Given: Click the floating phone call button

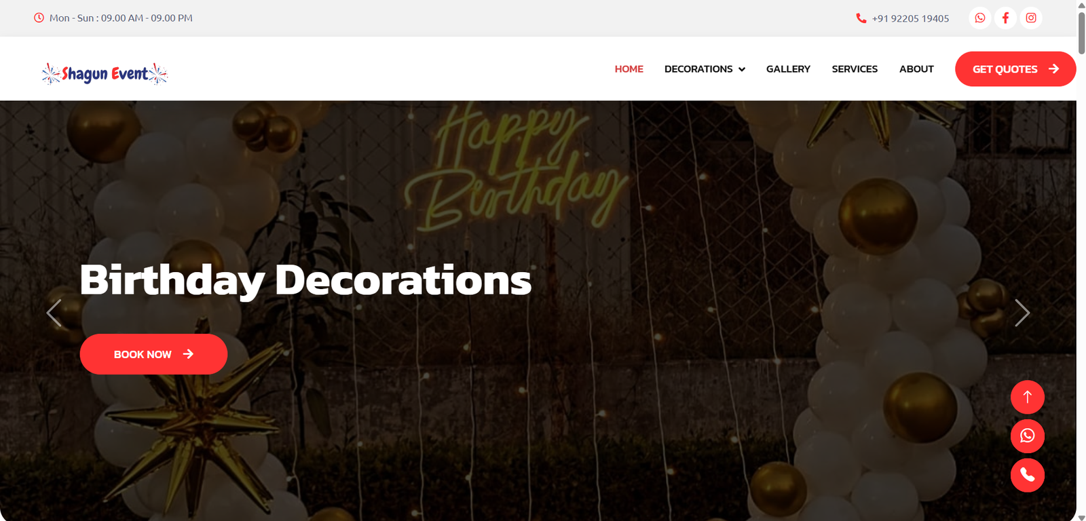Looking at the screenshot, I should [x=1028, y=475].
